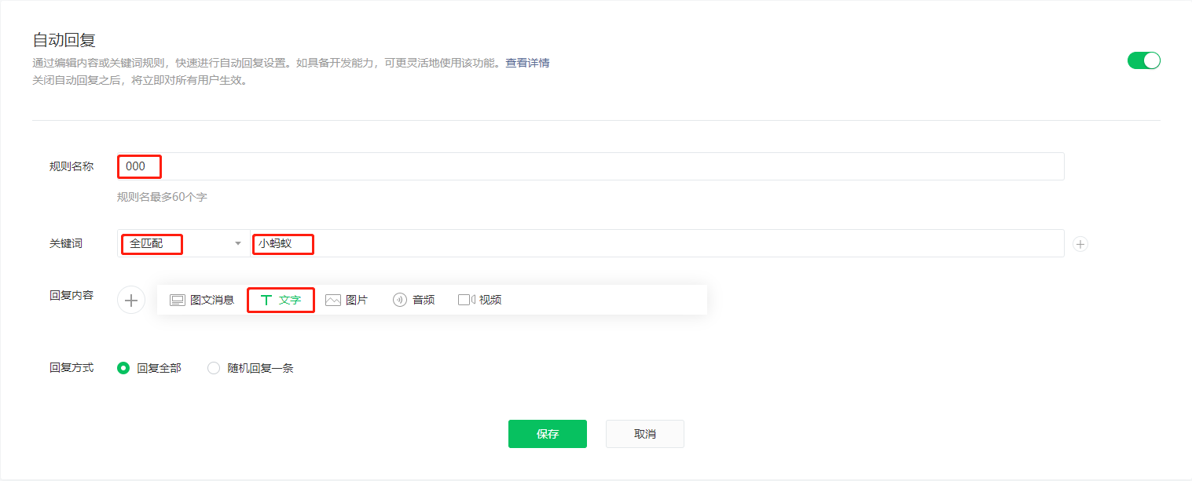Click the 回复方式 field label
Viewport: 1192px width, 481px height.
72,367
